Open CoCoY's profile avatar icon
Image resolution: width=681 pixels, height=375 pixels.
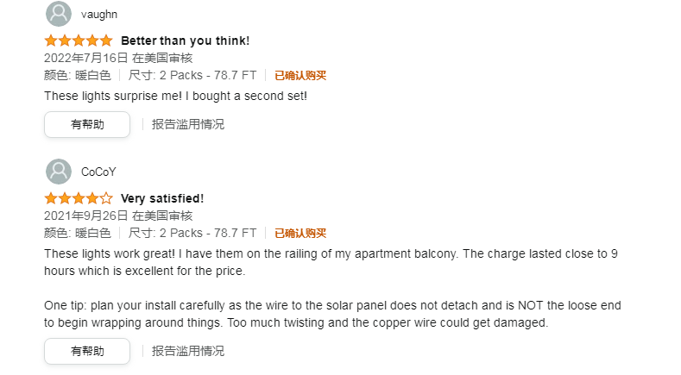pyautogui.click(x=59, y=172)
